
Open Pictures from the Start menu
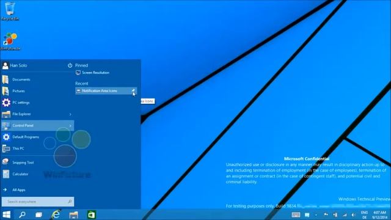pos(37,91)
